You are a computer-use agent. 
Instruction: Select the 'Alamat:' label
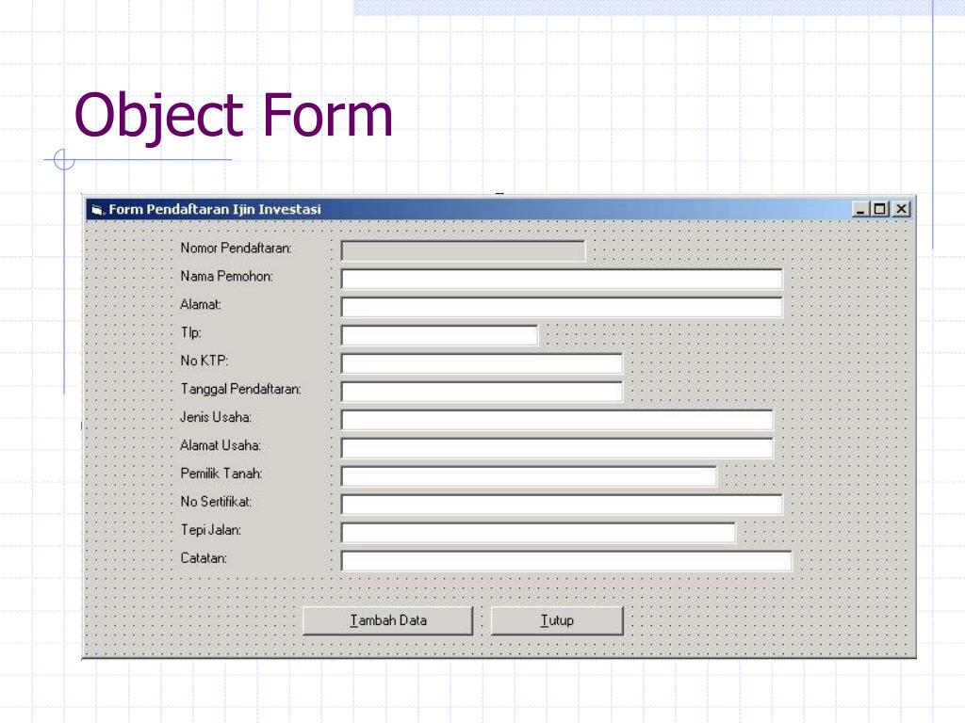pyautogui.click(x=201, y=304)
